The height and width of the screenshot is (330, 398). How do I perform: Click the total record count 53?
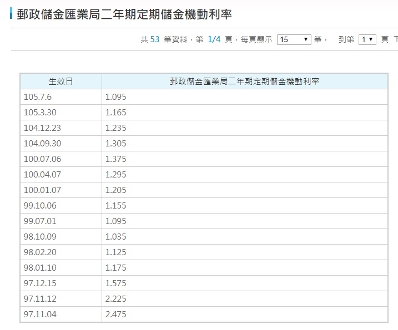(155, 39)
